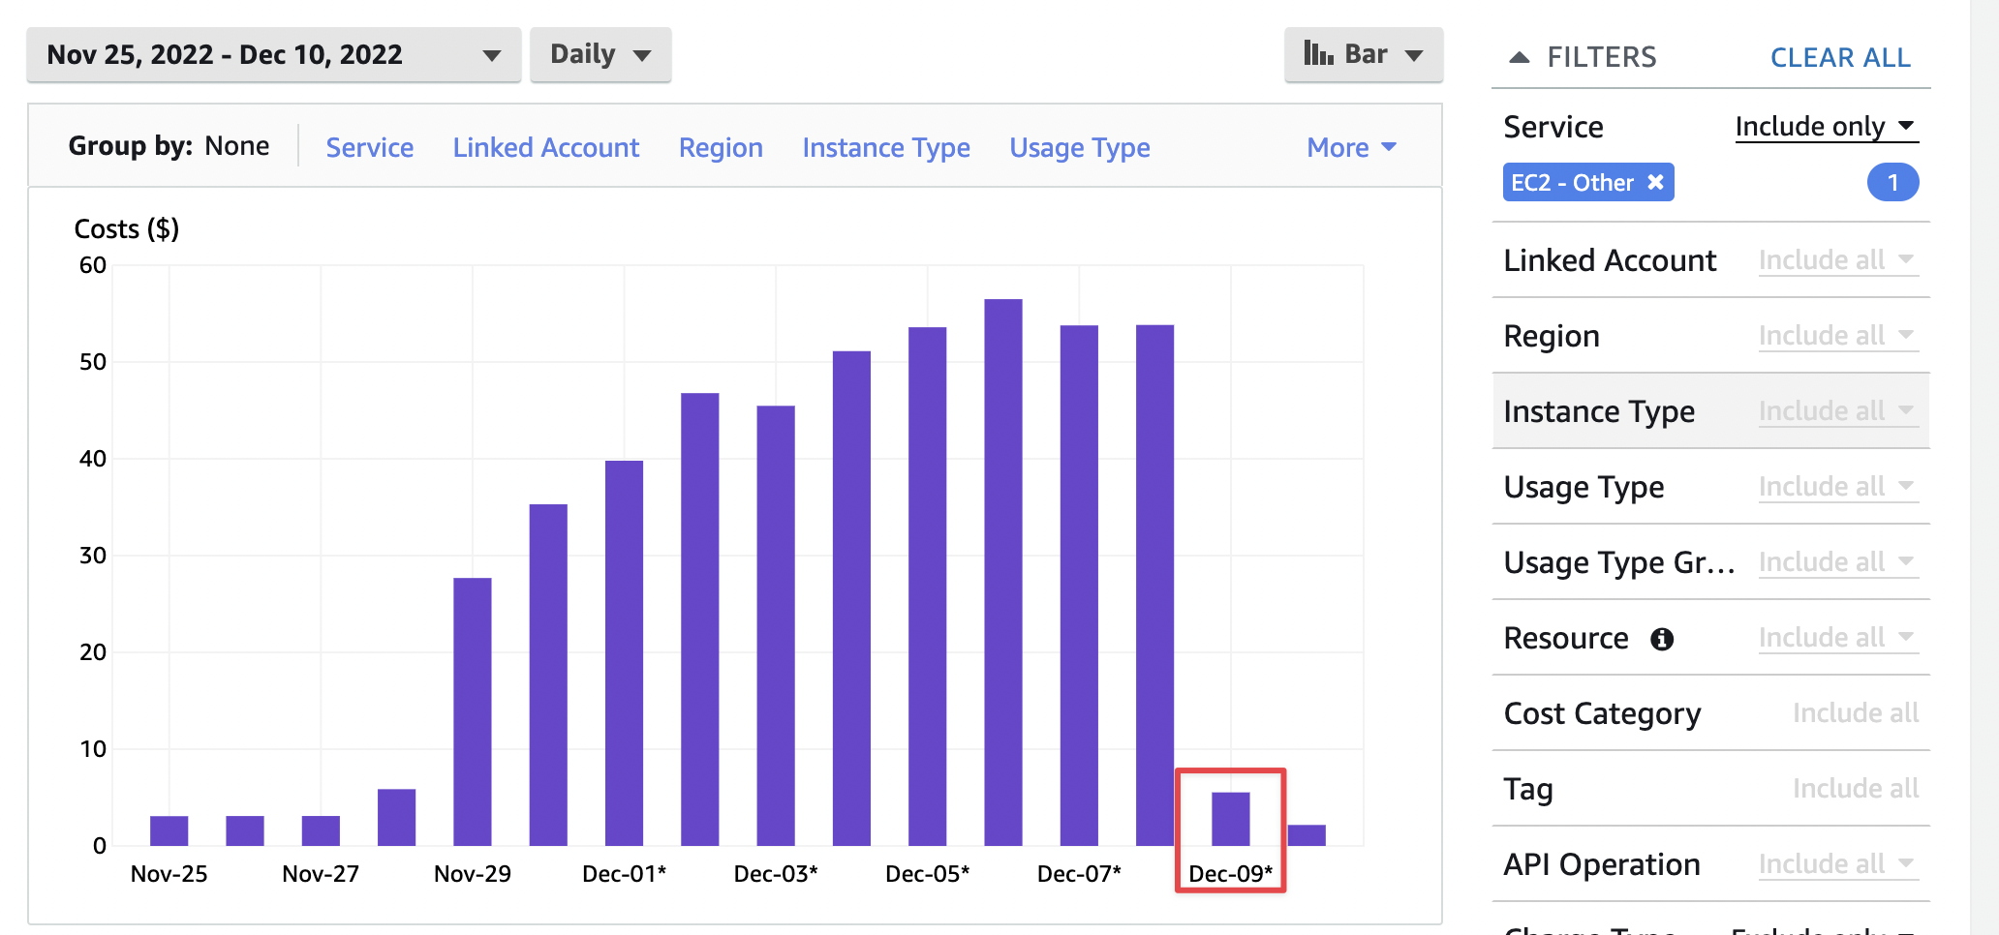Open the Region Include all dropdown

(1837, 335)
